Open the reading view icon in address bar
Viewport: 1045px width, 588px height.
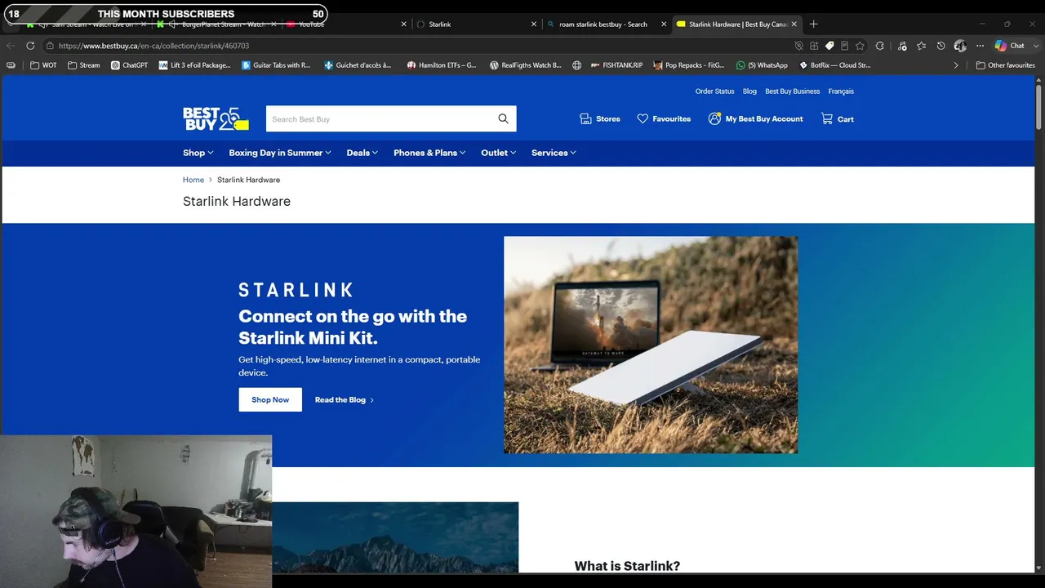point(845,46)
